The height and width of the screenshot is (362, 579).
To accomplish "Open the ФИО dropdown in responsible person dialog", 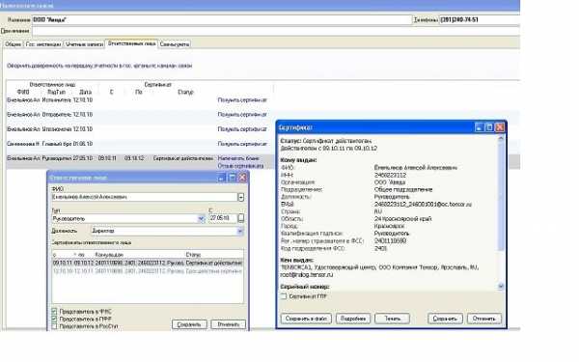I will (x=240, y=197).
